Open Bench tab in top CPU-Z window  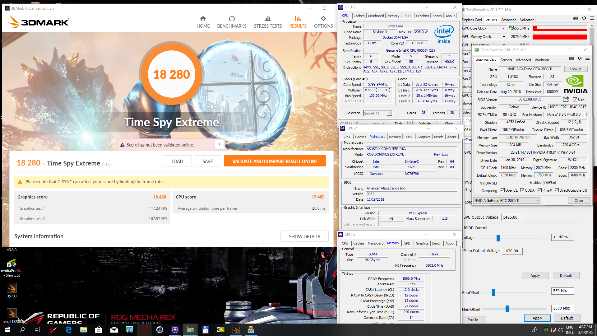point(437,16)
